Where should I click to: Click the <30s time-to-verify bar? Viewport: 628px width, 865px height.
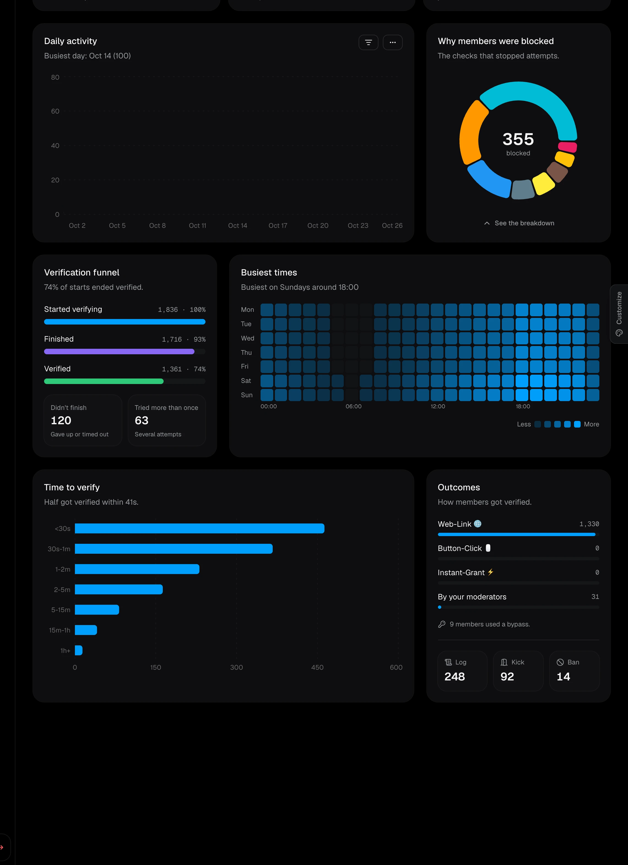tap(199, 528)
